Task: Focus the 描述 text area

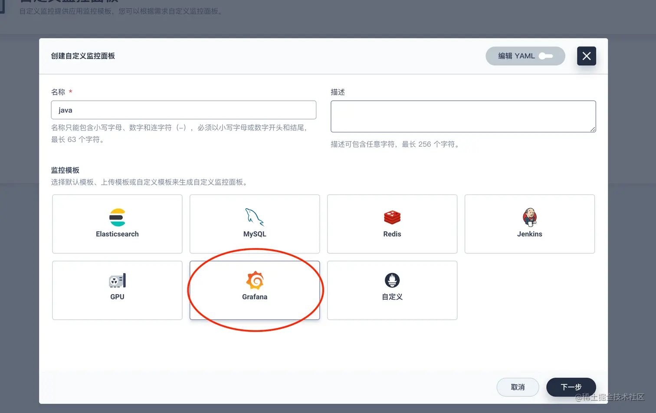Action: click(x=463, y=116)
